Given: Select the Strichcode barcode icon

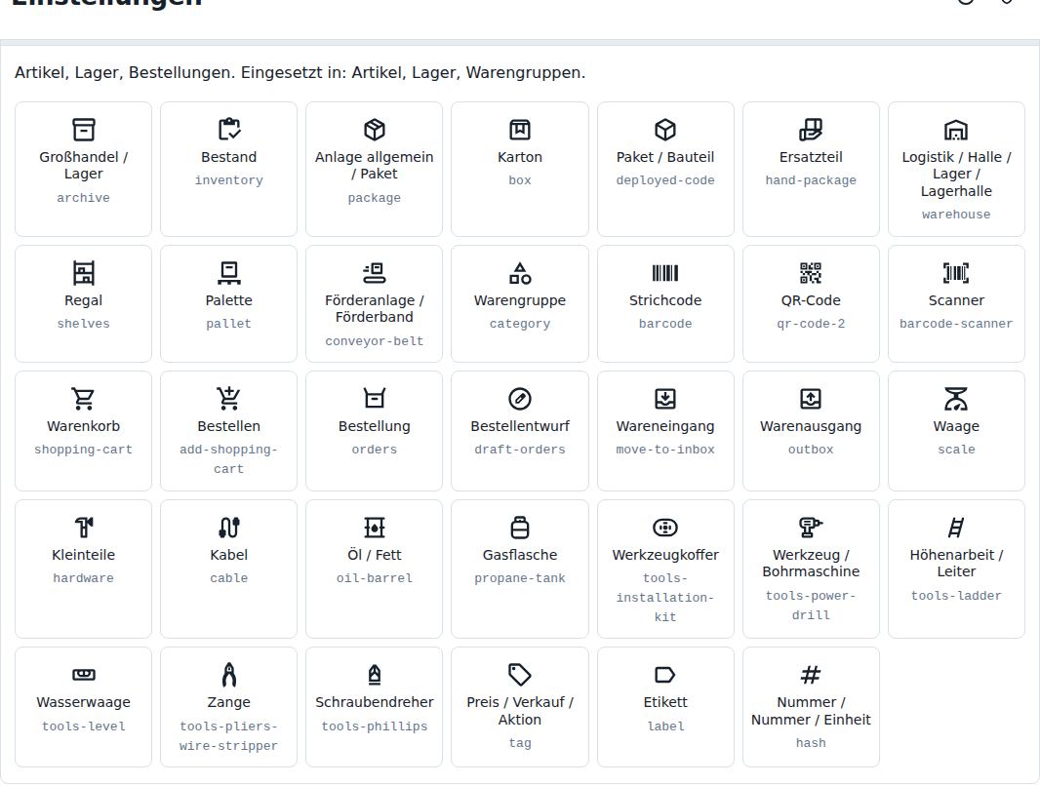Looking at the screenshot, I should point(665,272).
